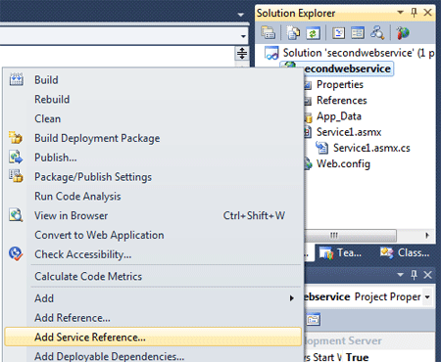Select the Properties folder node
This screenshot has width=441, height=362.
tap(340, 84)
